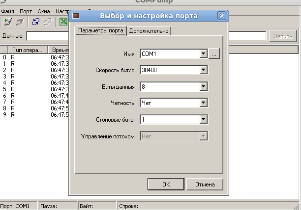Open the Стоповые биты dropdown

pyautogui.click(x=203, y=119)
